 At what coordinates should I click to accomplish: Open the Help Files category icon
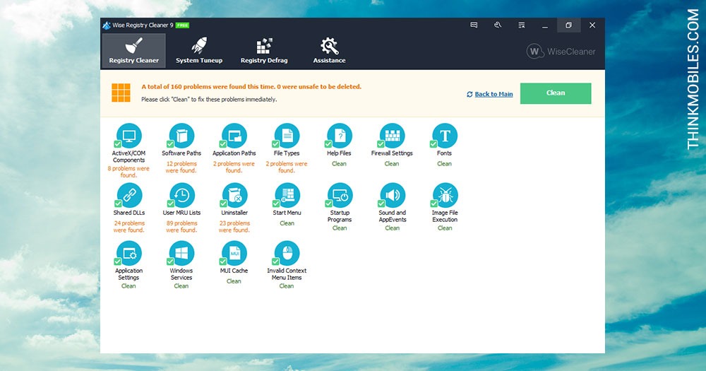click(x=340, y=136)
